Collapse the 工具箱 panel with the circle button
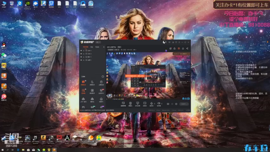The width and height of the screenshot is (270, 152). (103, 77)
